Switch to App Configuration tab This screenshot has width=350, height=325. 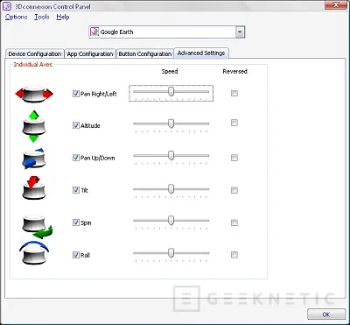pos(90,54)
